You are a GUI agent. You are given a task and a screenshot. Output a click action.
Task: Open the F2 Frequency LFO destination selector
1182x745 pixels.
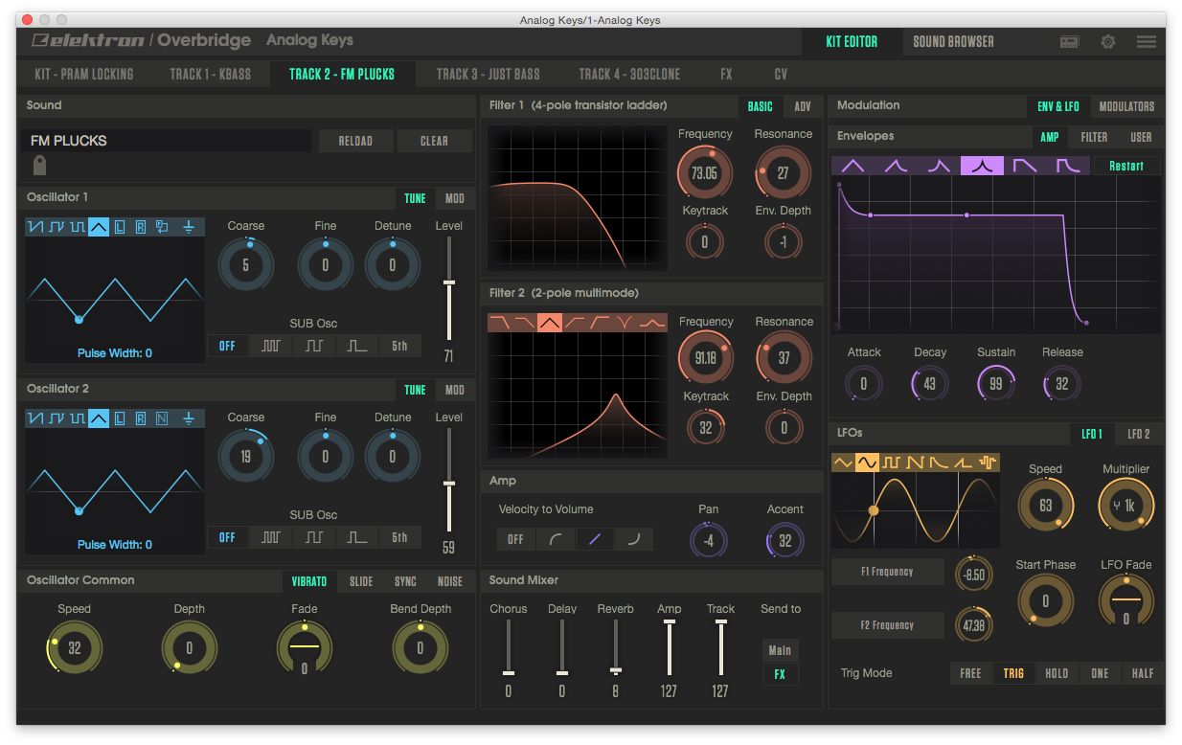pyautogui.click(x=887, y=625)
